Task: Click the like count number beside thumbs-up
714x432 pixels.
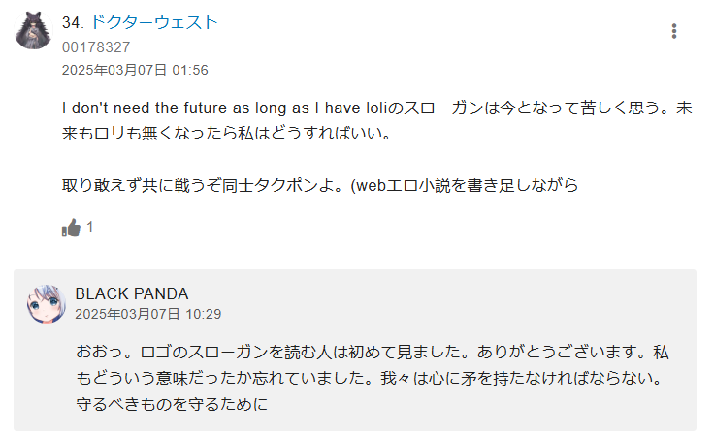Action: pos(90,228)
